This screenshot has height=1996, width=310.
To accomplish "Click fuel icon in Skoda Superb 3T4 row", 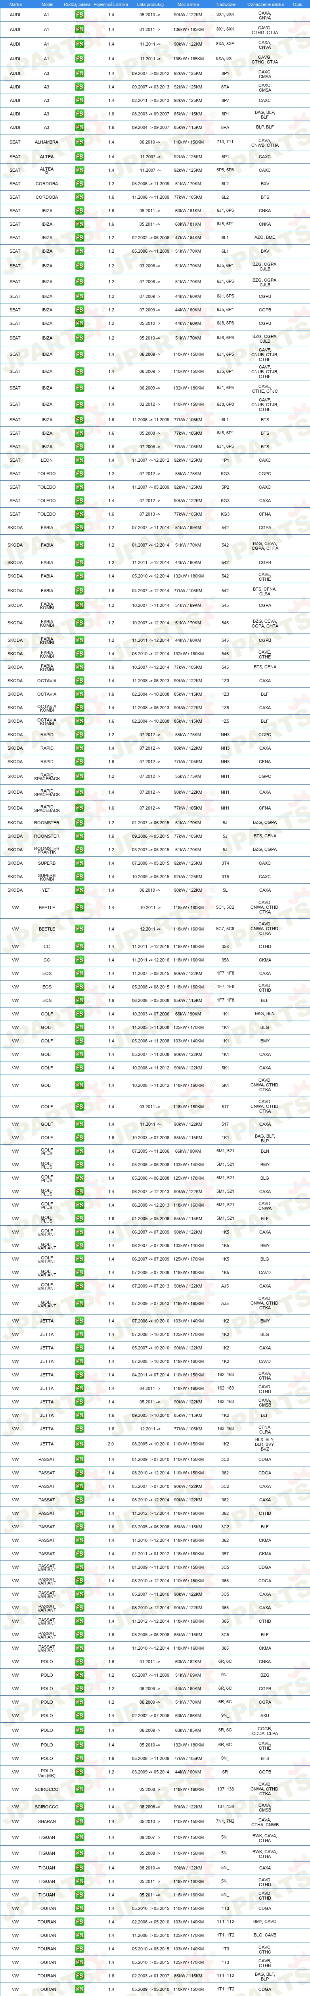I will click(80, 863).
